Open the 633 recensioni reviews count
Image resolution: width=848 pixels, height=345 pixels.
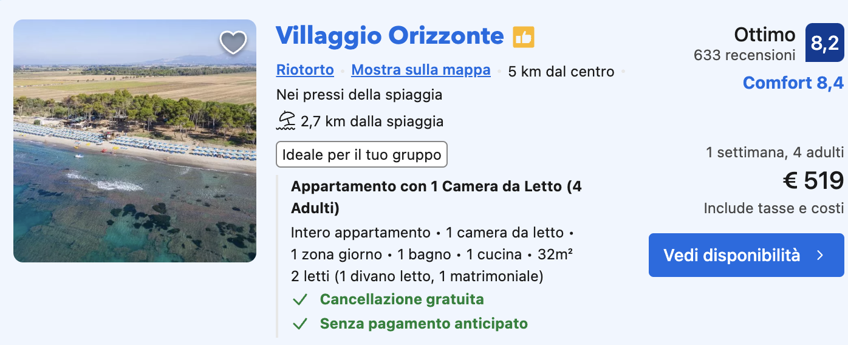(744, 55)
